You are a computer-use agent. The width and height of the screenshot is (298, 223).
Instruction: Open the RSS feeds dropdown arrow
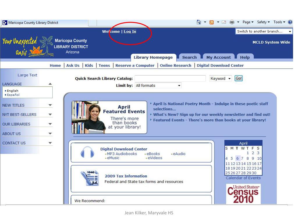coord(218,22)
